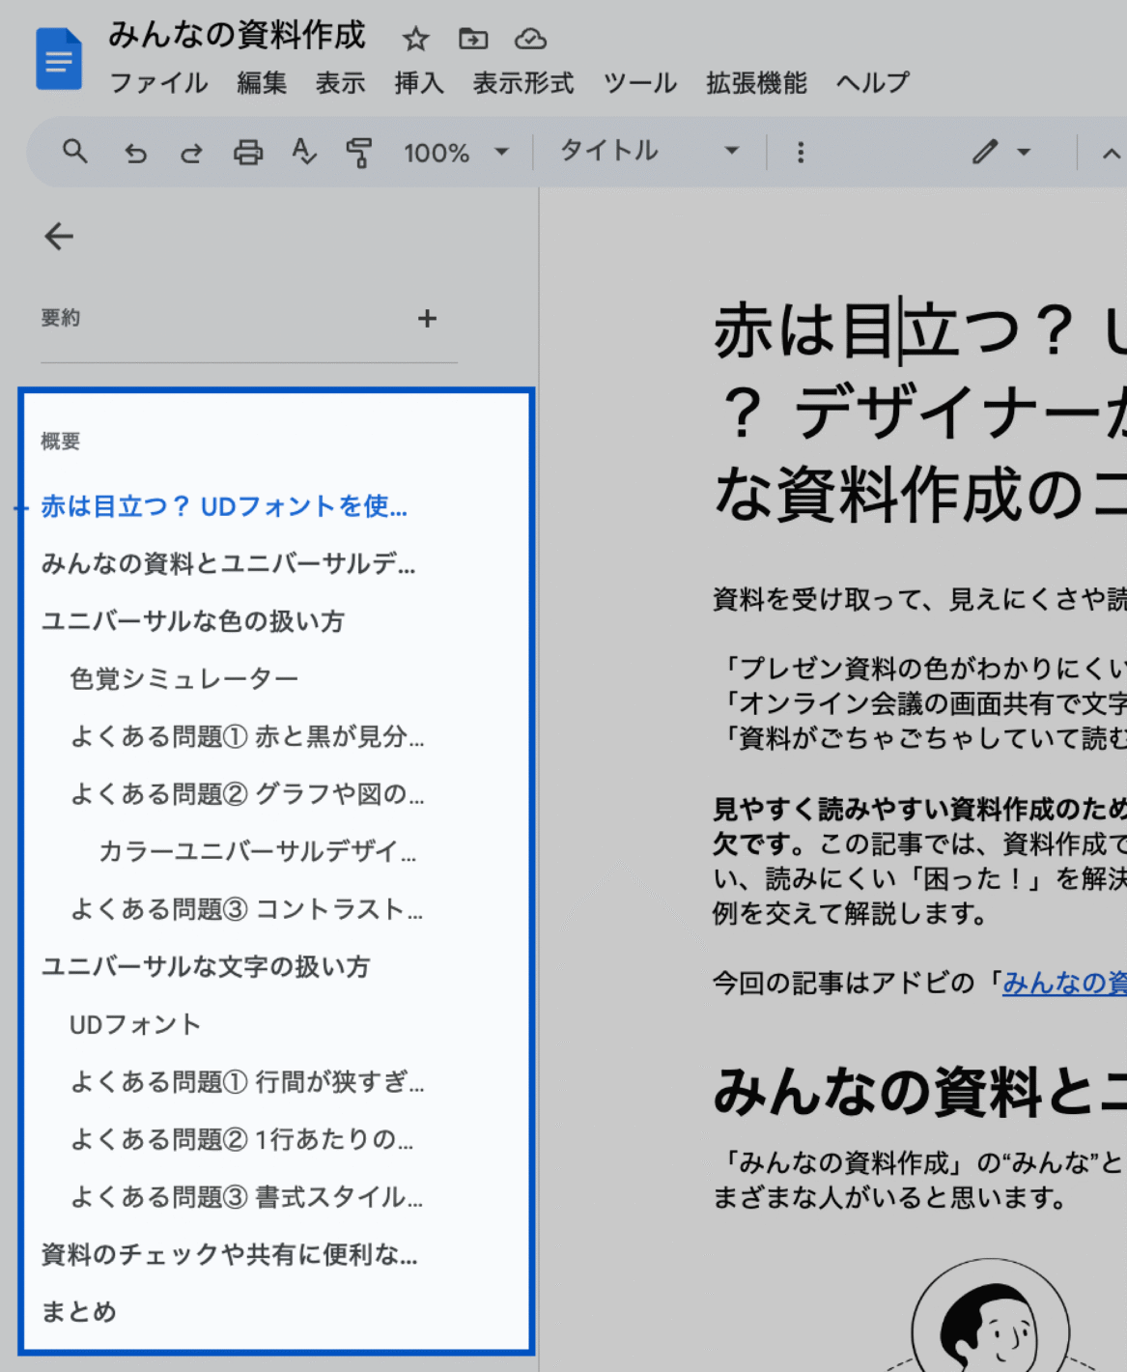Add a summary with the plus icon
This screenshot has height=1372, width=1127.
pos(427,318)
